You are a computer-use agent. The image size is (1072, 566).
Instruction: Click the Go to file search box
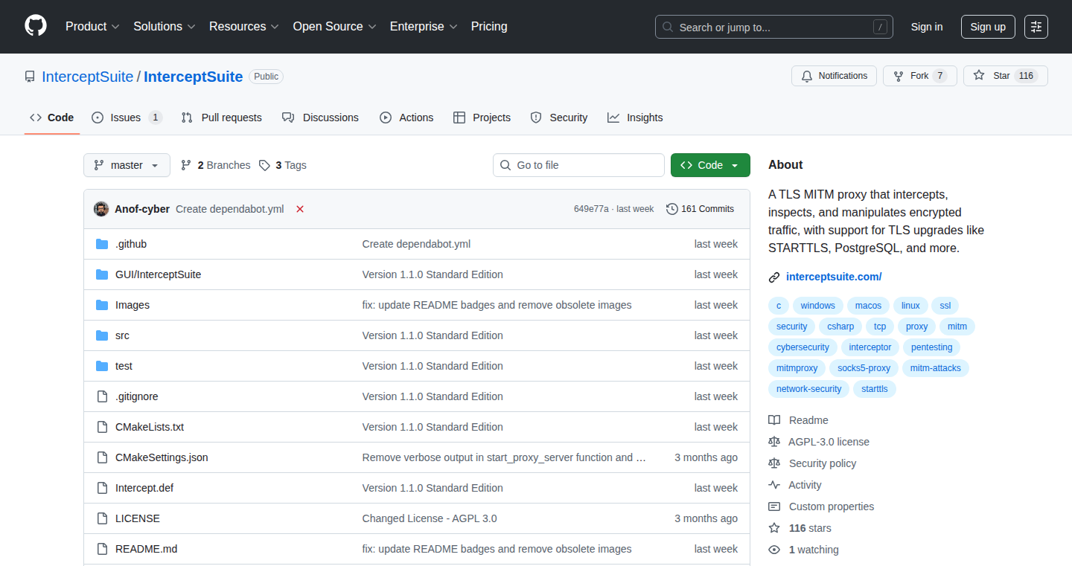pyautogui.click(x=578, y=165)
